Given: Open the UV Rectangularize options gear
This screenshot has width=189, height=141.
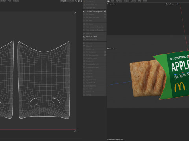Looking at the screenshot, I should [105, 55].
